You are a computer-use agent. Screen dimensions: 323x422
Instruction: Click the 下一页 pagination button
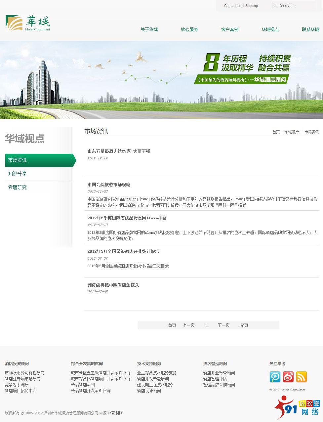pyautogui.click(x=223, y=325)
